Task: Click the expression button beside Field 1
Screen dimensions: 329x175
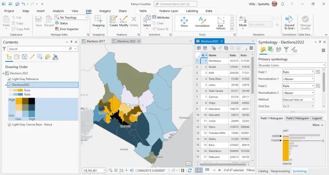Action: (x=318, y=72)
